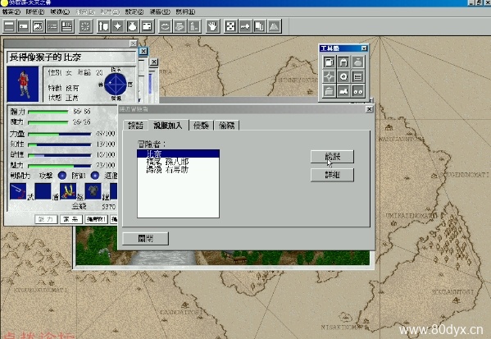The width and height of the screenshot is (491, 339).
Task: Select the 說服加入 tab
Action: pos(168,125)
